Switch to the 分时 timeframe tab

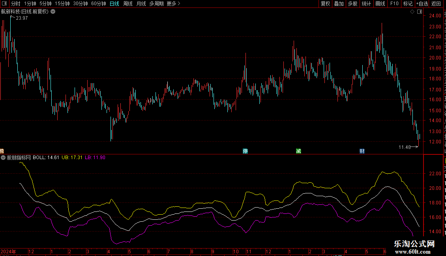(x=16, y=4)
